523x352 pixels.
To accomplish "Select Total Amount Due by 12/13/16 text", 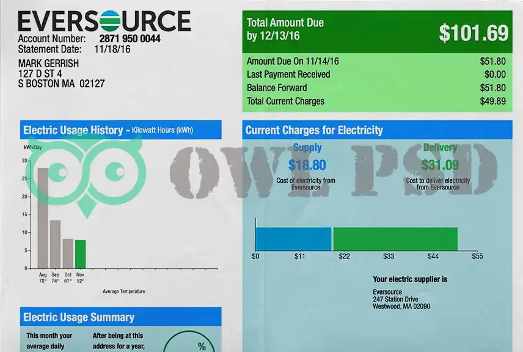I will coord(285,29).
